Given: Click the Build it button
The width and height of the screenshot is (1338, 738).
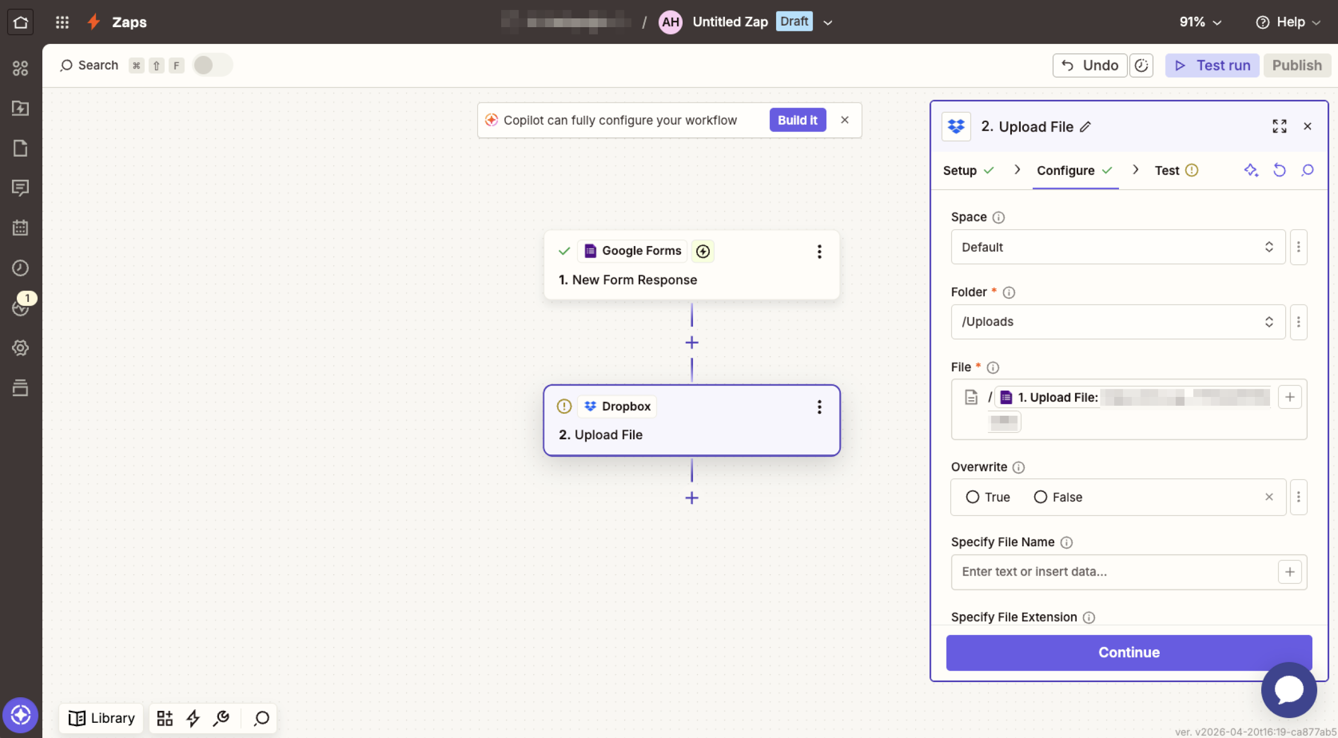Looking at the screenshot, I should 797,120.
